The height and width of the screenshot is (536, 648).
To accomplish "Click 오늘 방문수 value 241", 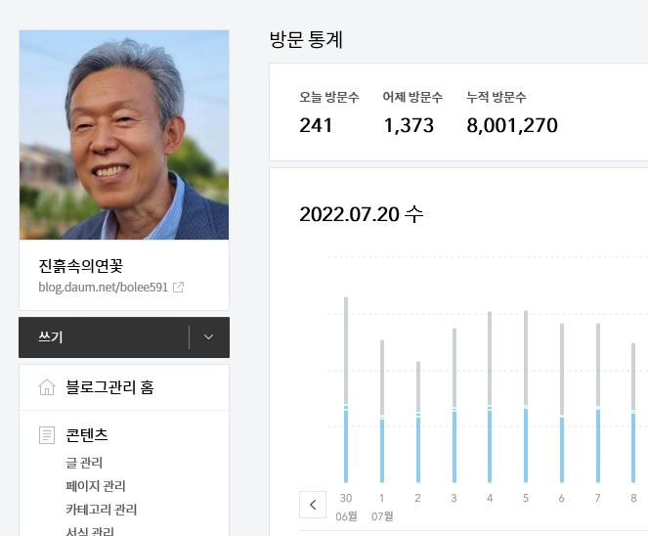I will pyautogui.click(x=316, y=125).
